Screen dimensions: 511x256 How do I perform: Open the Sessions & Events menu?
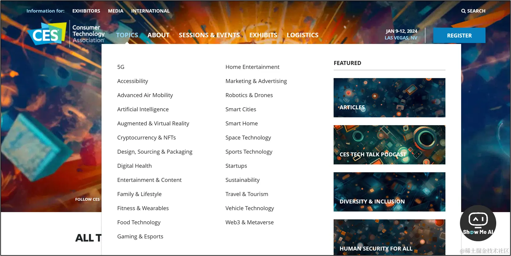209,35
